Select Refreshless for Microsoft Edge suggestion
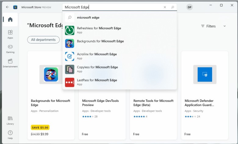238x144 pixels. click(x=99, y=30)
